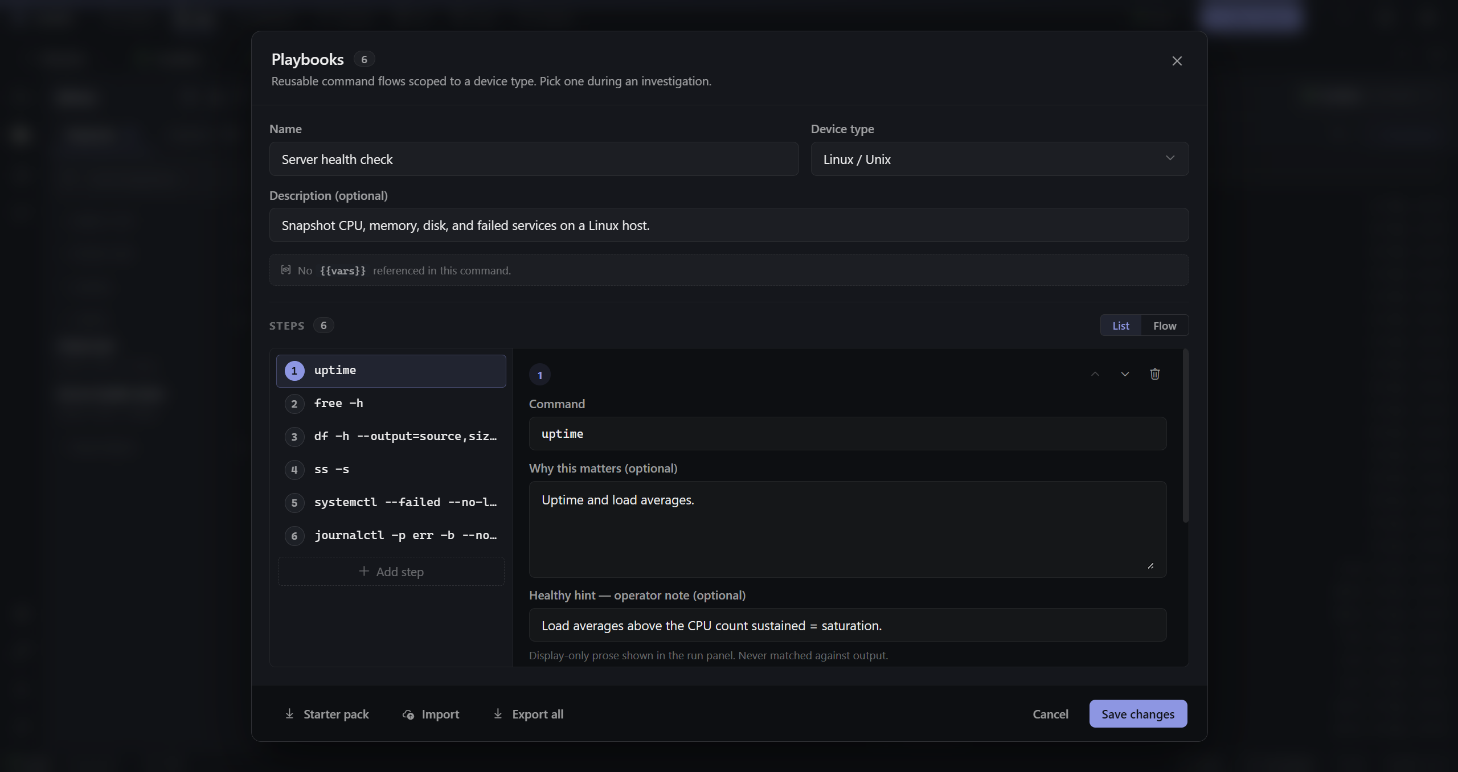1458x772 pixels.
Task: Click Save changes
Action: [1137, 714]
